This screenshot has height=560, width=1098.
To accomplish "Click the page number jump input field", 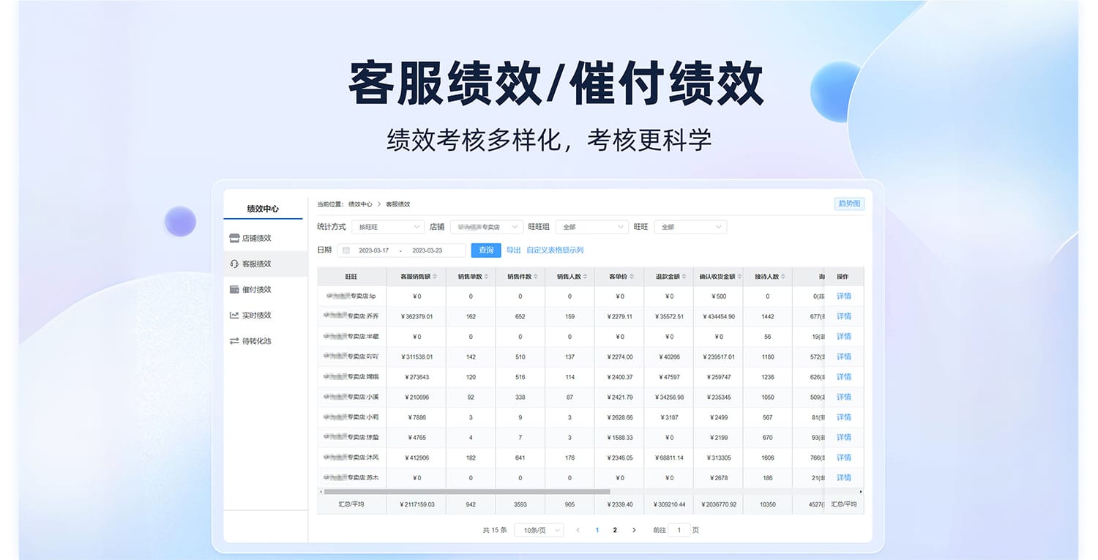I will pyautogui.click(x=679, y=530).
